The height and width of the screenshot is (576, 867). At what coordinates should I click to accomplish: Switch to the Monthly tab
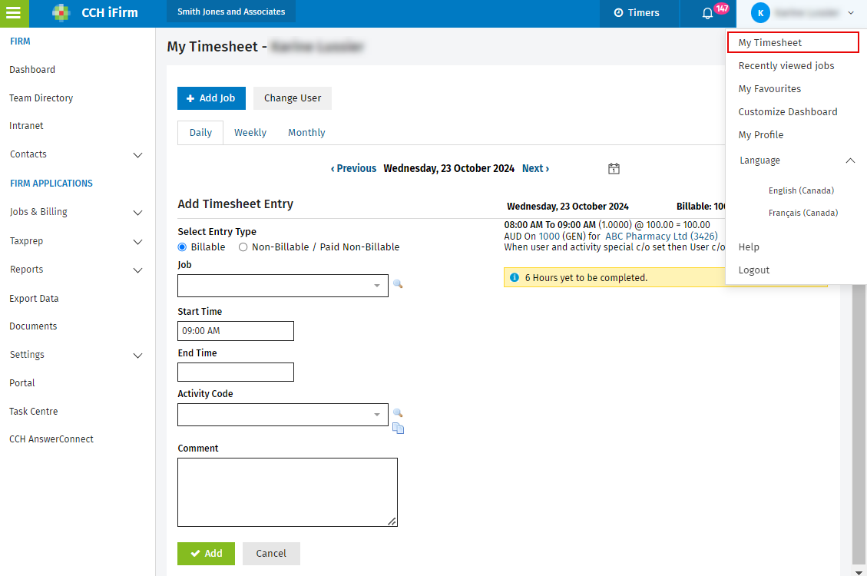tap(306, 133)
